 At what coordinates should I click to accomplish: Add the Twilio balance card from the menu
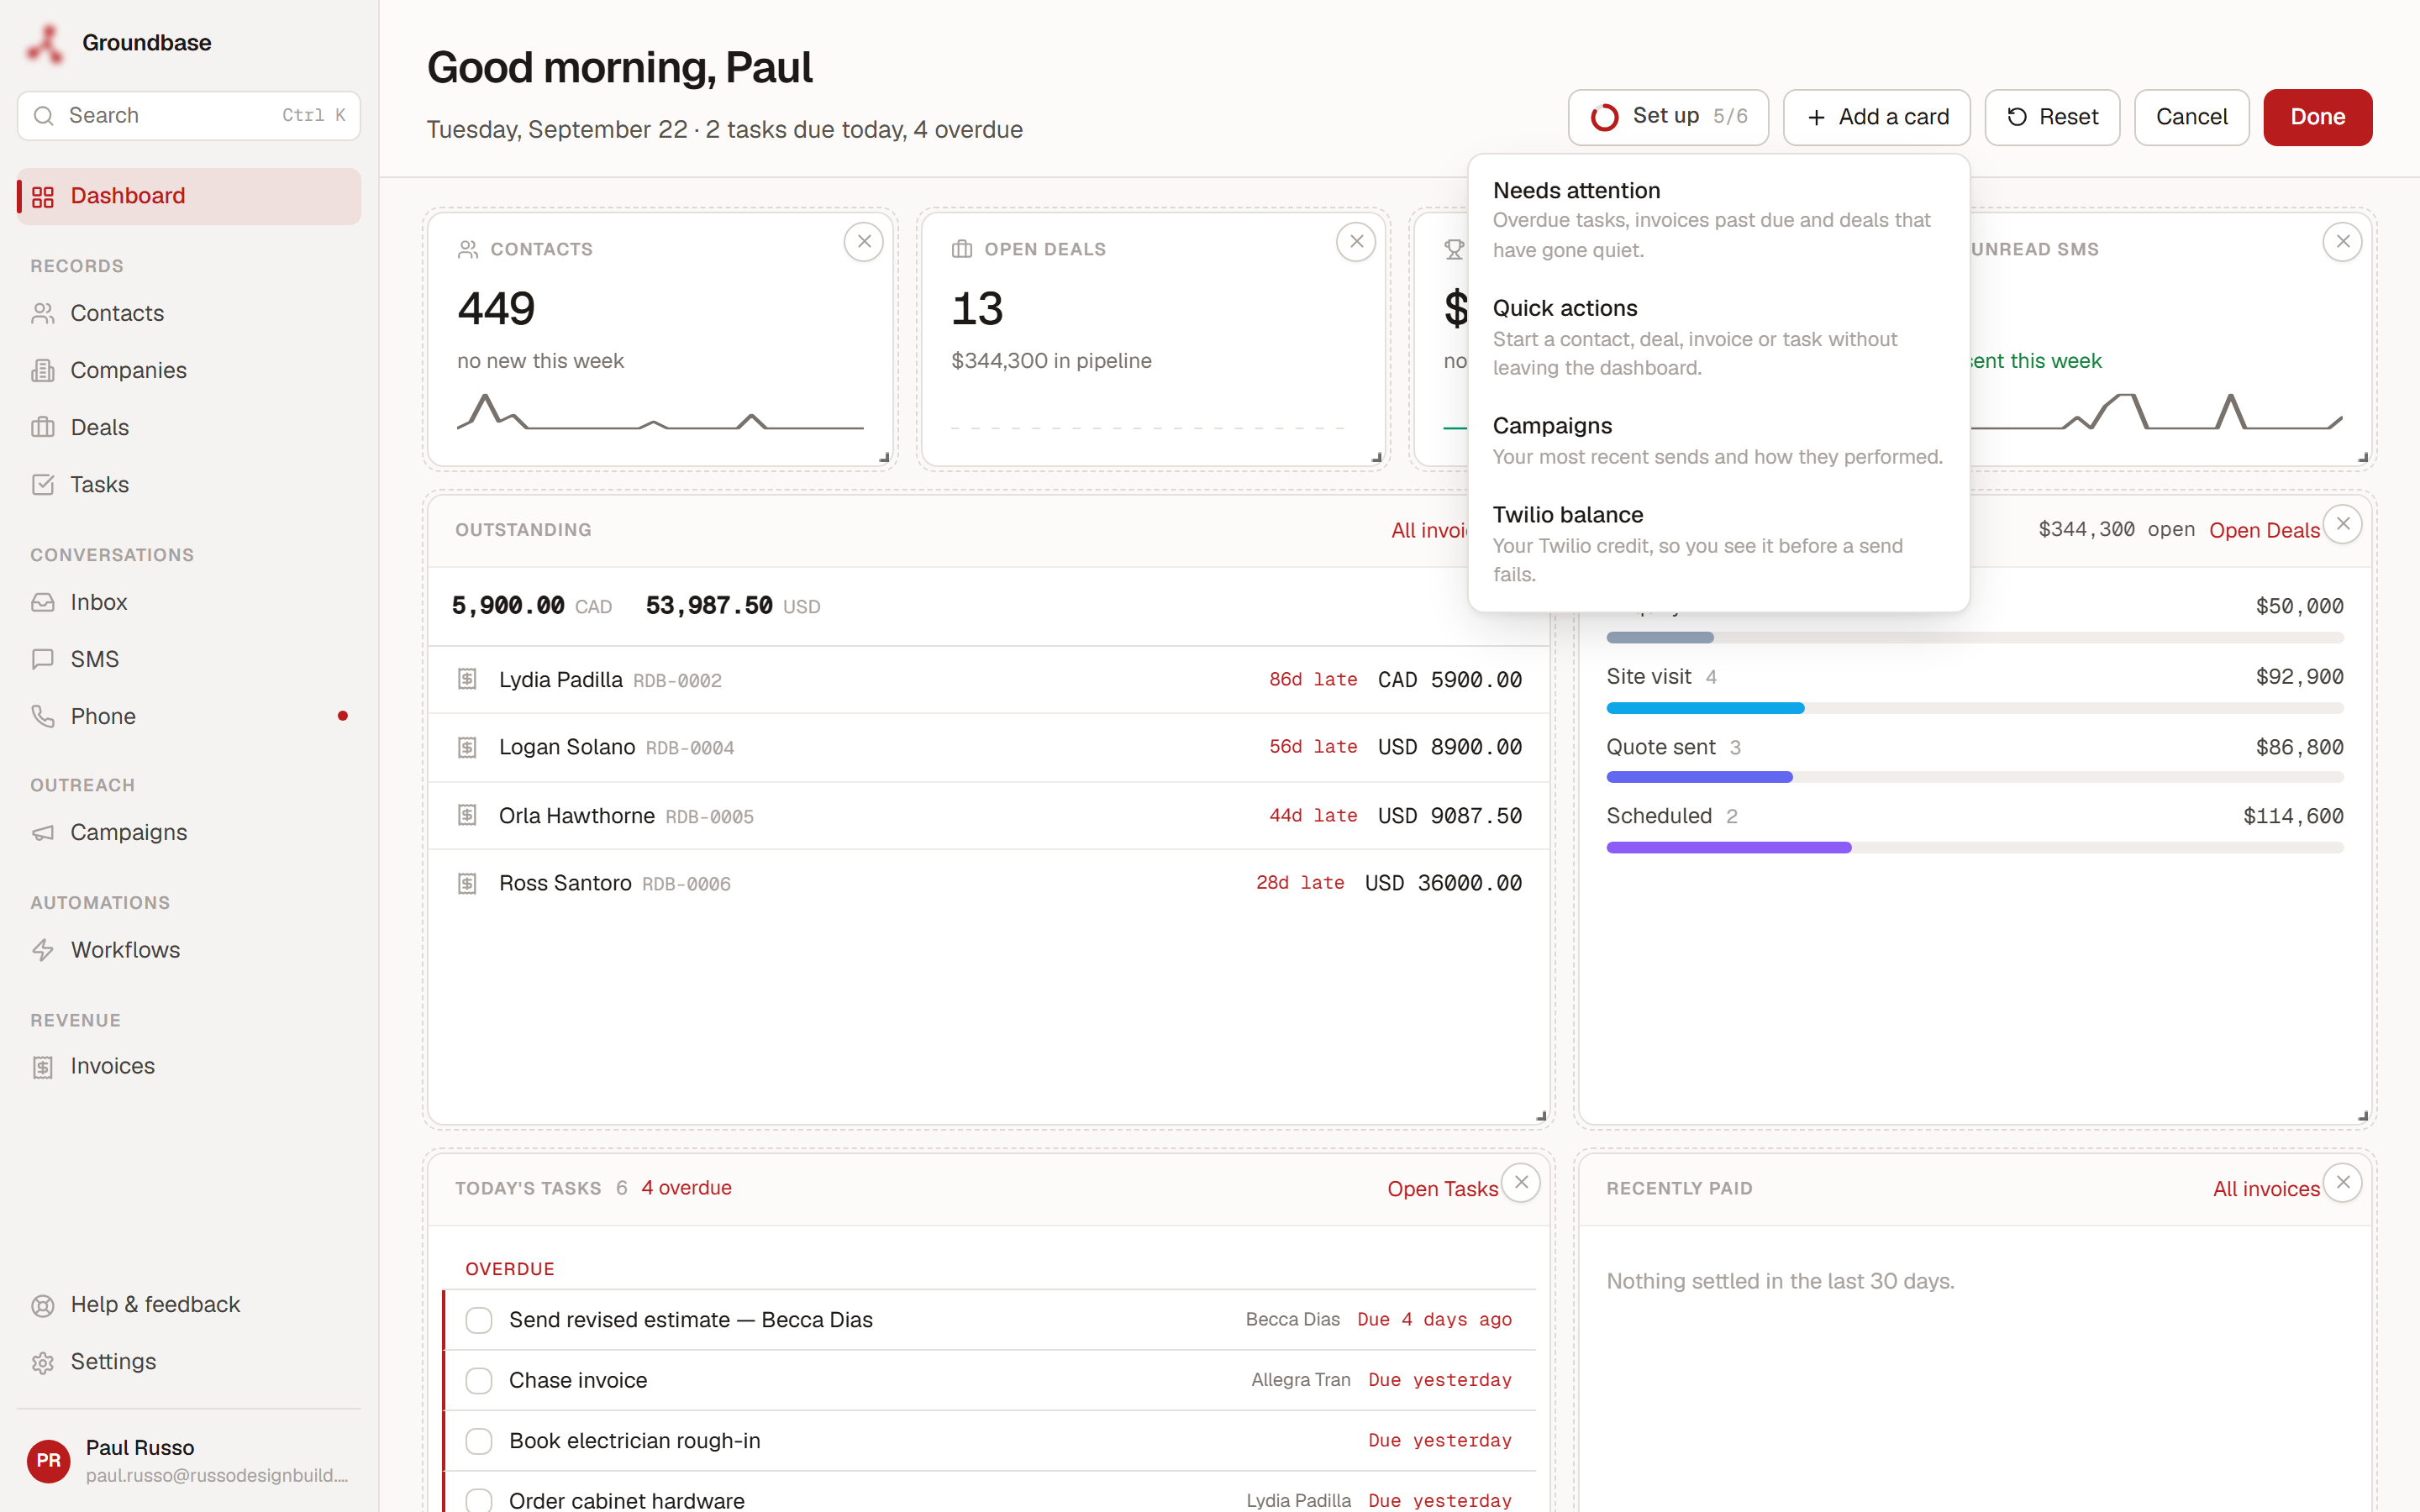point(1718,544)
